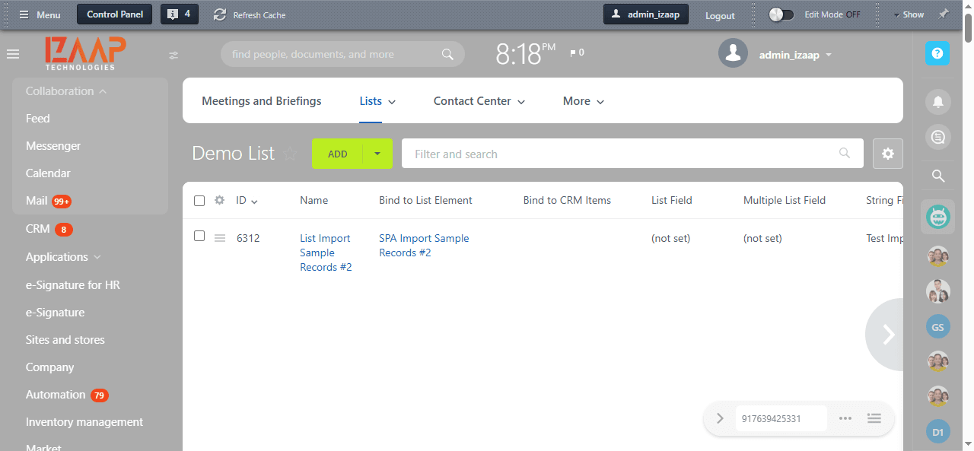The height and width of the screenshot is (451, 974).
Task: Toggle the Edit Mode switch
Action: pyautogui.click(x=781, y=14)
